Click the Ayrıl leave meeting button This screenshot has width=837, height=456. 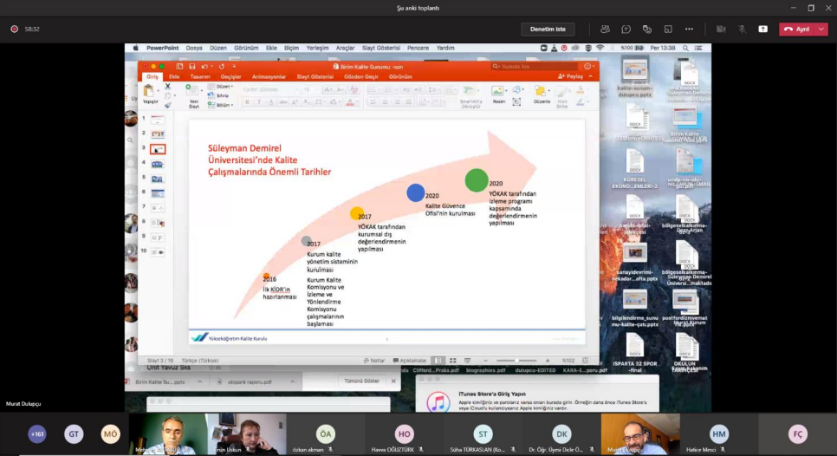click(797, 29)
